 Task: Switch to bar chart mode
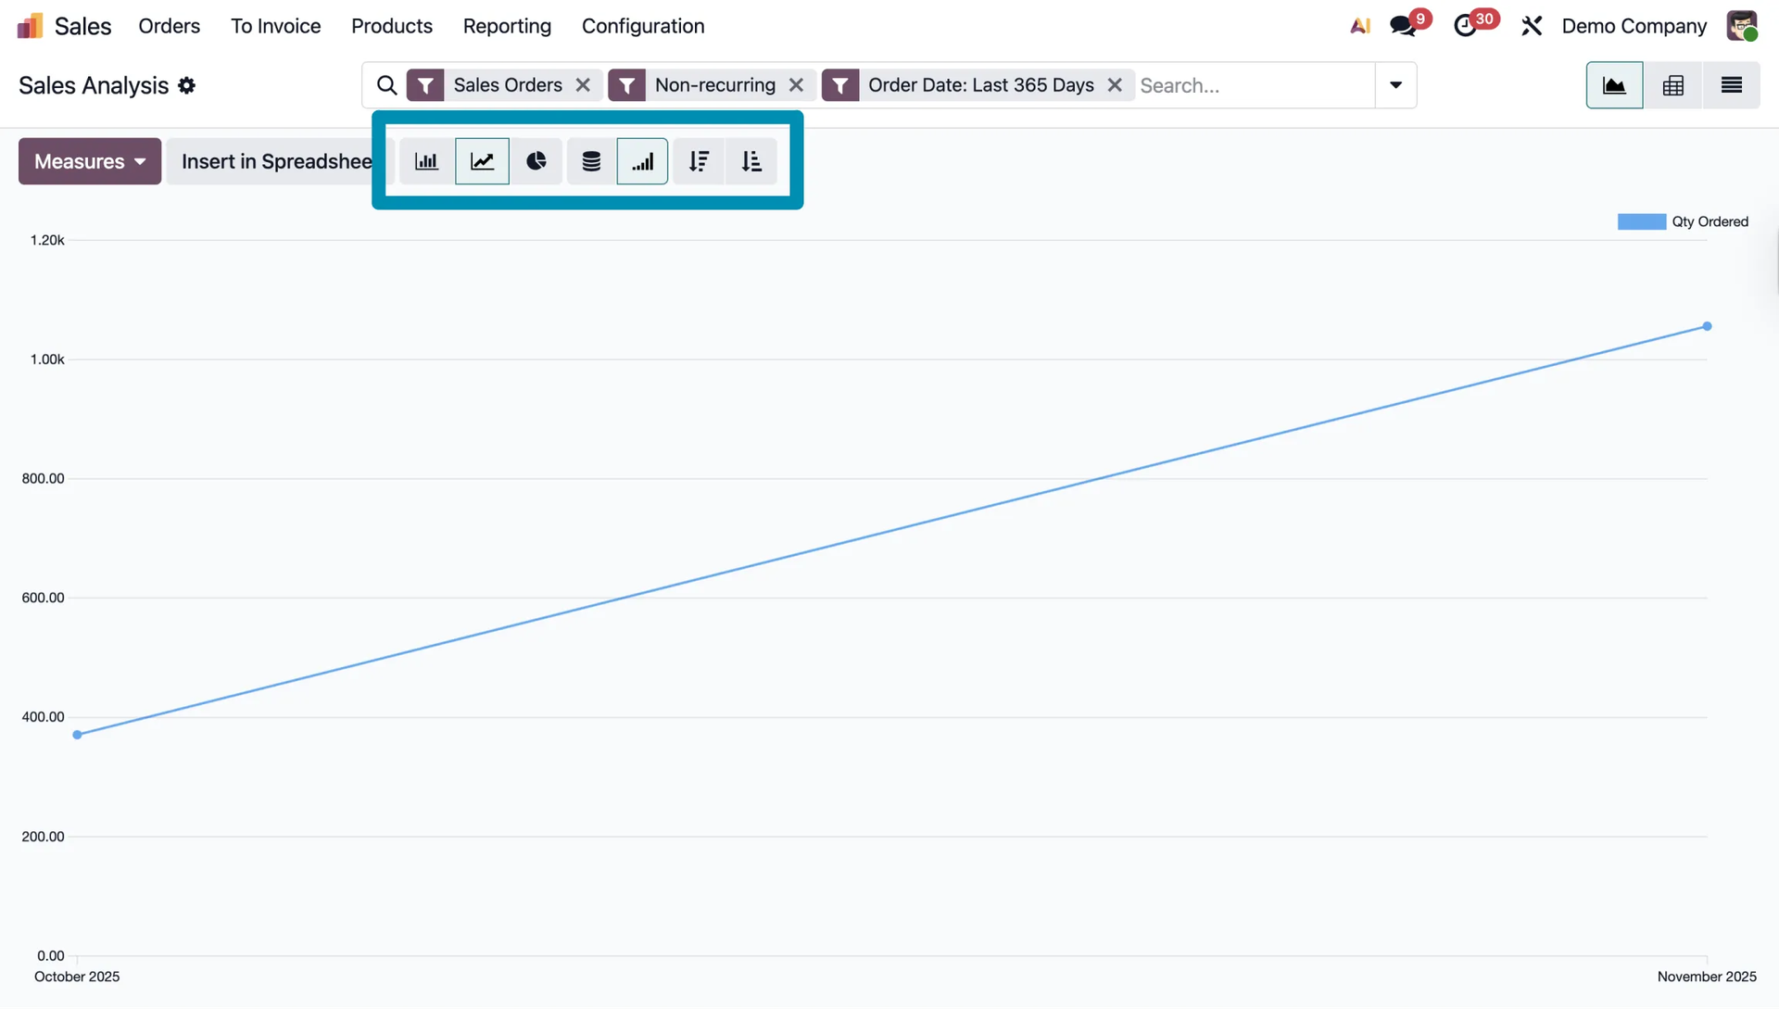pyautogui.click(x=426, y=161)
